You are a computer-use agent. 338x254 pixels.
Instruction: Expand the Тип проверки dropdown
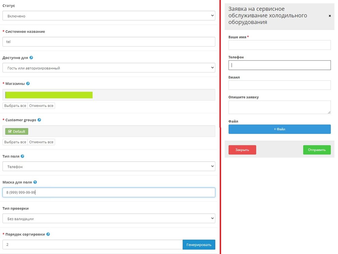(x=108, y=219)
